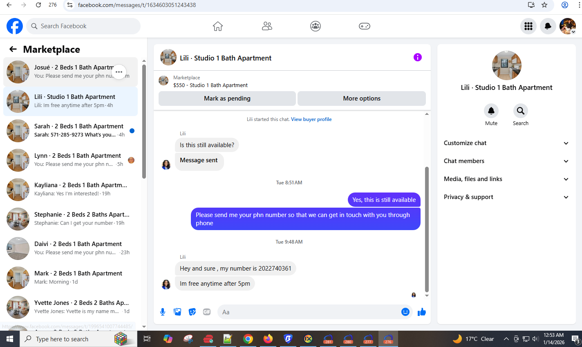Click the Windows taskbar search box
Viewport: 582px width, 347px height.
78,339
